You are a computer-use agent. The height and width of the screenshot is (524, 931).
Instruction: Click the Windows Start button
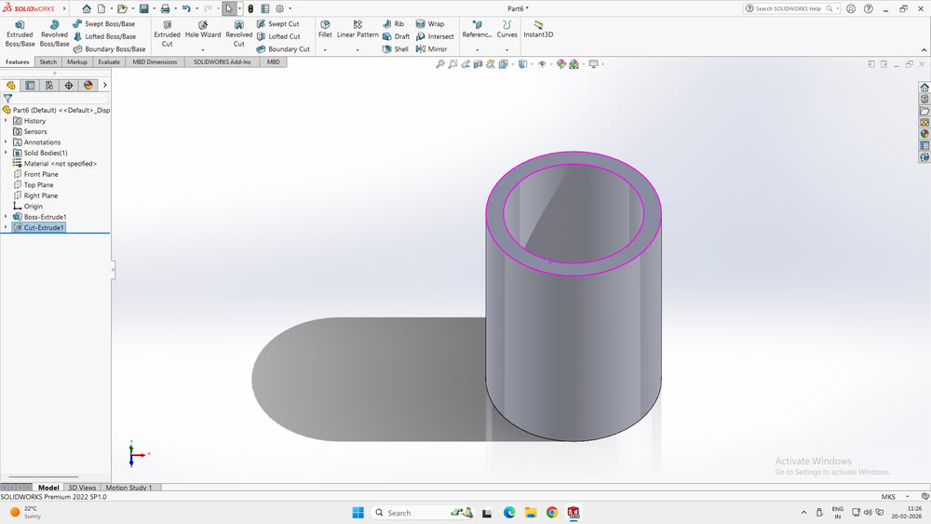point(358,513)
